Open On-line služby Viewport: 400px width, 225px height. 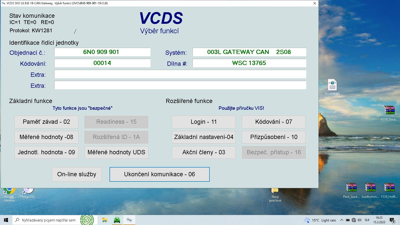pyautogui.click(x=77, y=174)
